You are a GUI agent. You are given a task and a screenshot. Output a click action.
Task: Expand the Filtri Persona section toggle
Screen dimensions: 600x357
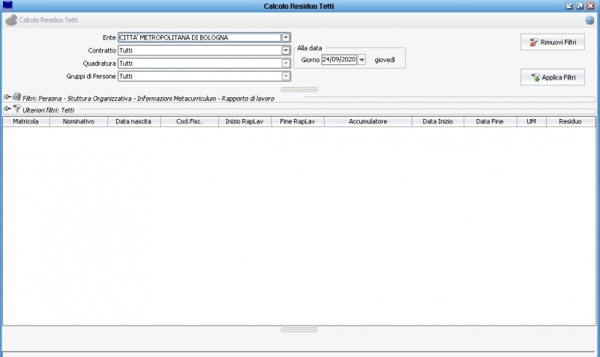tap(7, 97)
